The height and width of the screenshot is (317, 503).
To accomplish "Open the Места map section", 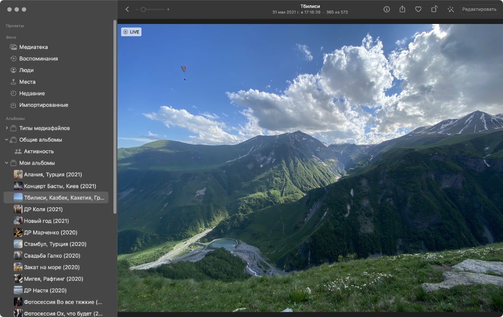I will point(27,82).
